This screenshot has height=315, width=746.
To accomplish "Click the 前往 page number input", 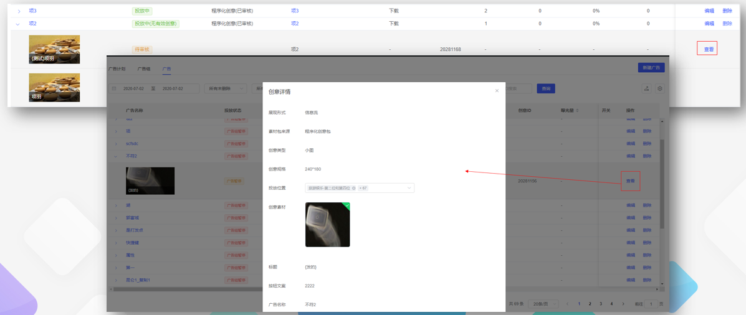I will [x=651, y=304].
